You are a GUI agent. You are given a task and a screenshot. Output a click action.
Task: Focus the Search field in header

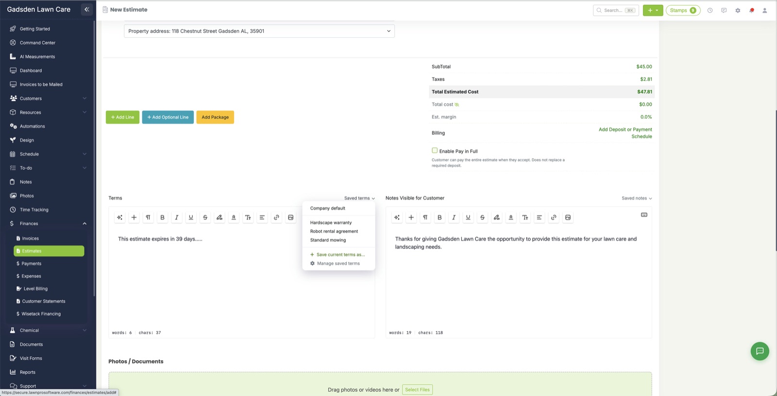point(616,10)
